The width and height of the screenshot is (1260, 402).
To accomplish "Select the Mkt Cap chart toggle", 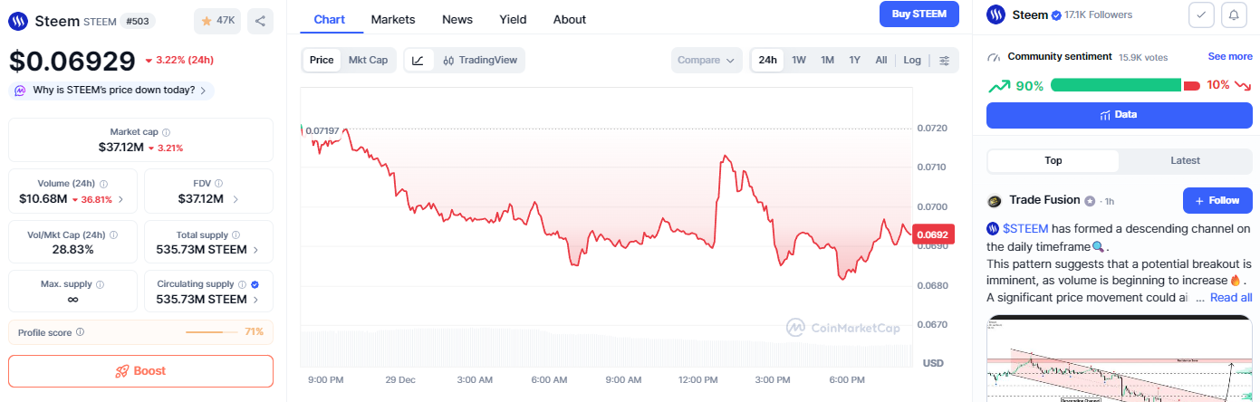I will pos(369,60).
